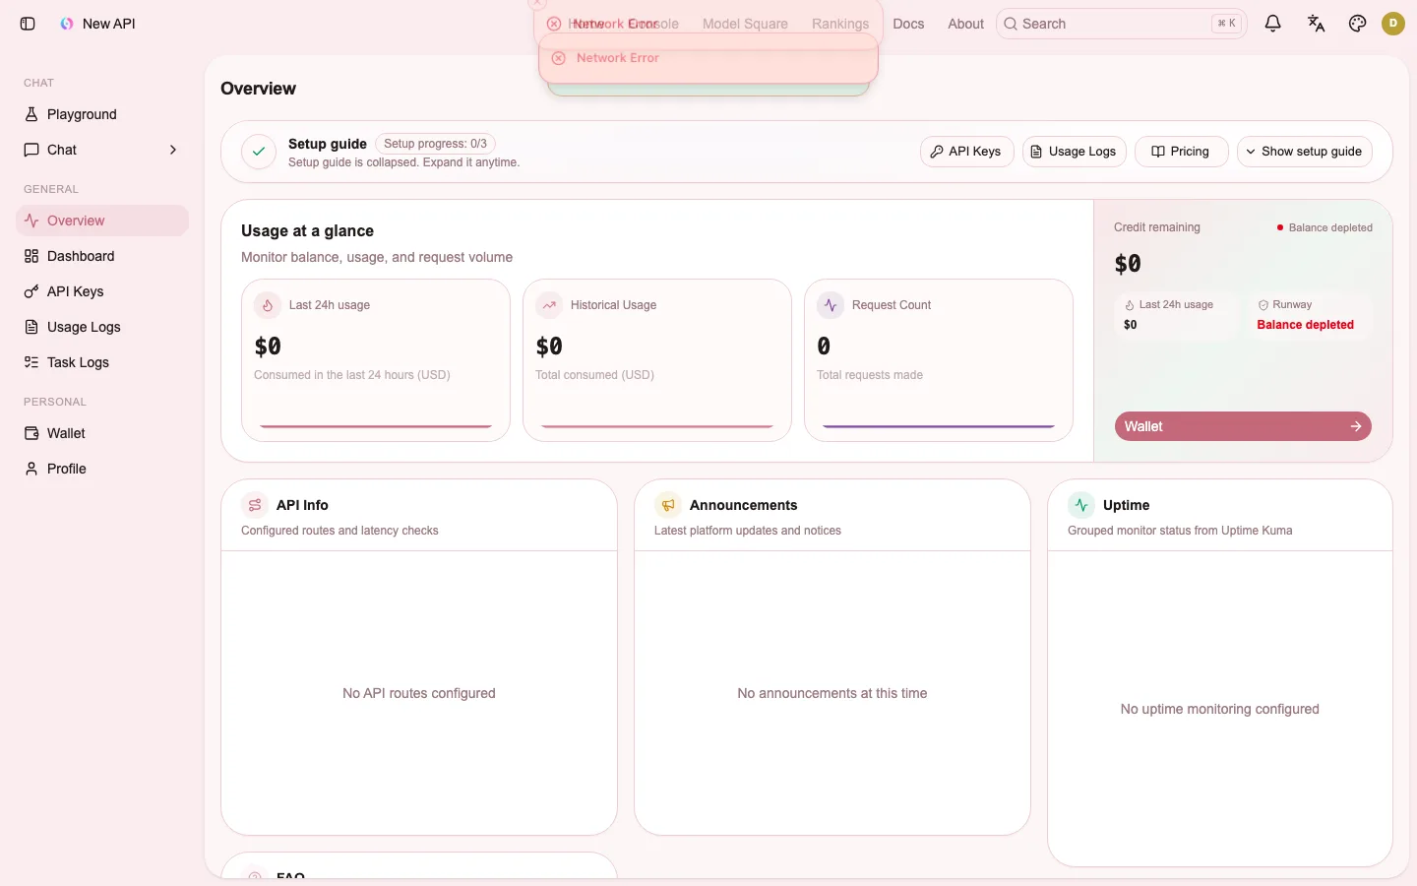
Task: Open the user avatar menu
Action: 1393,24
